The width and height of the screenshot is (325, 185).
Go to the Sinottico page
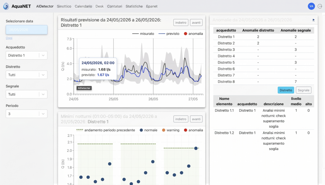tap(64, 6)
